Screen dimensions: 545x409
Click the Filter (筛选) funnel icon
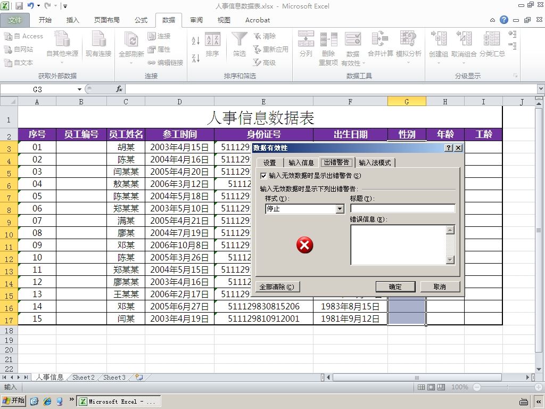[240, 39]
